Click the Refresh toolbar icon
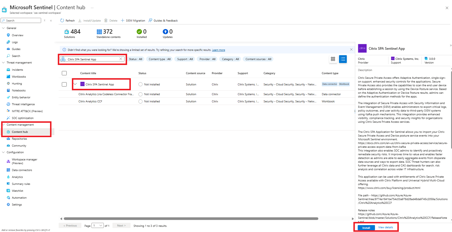This screenshot has height=232, width=452. click(x=62, y=21)
